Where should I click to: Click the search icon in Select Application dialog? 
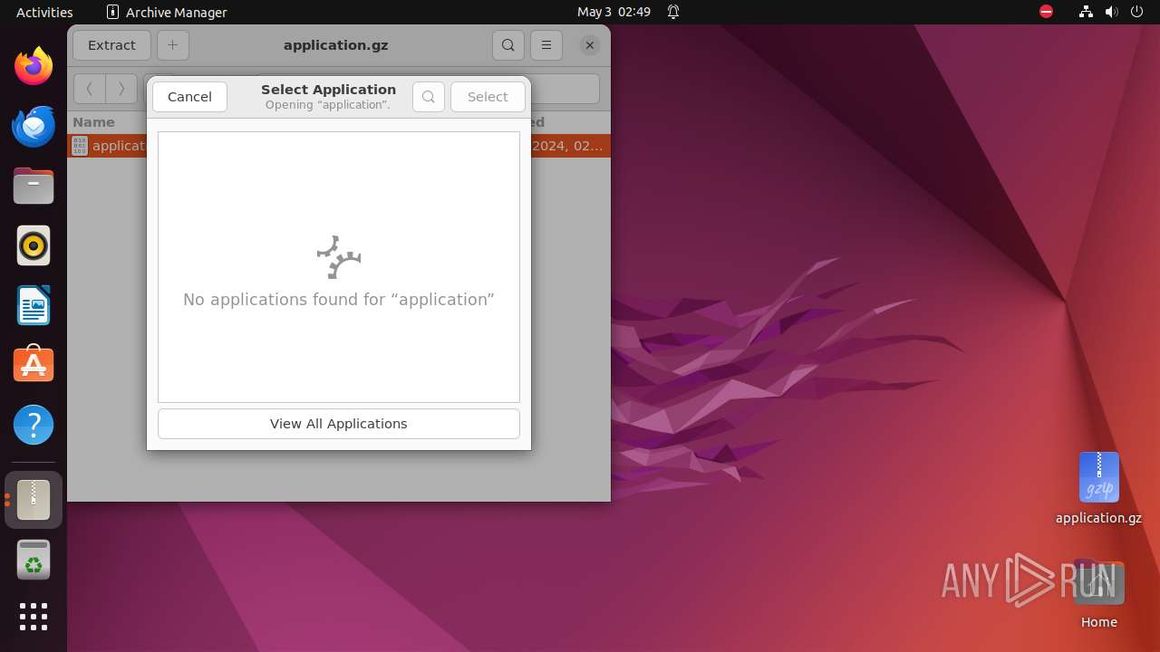click(x=429, y=97)
